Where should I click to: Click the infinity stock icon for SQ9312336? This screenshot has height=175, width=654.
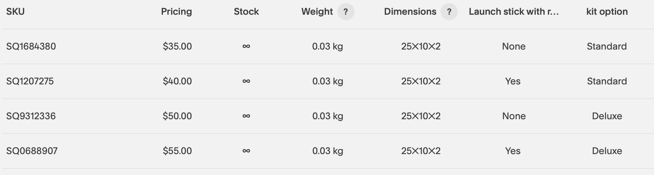(246, 116)
